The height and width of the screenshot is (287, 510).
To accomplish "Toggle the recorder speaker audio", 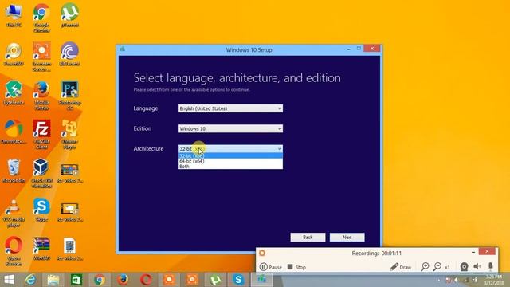I will 477,266.
